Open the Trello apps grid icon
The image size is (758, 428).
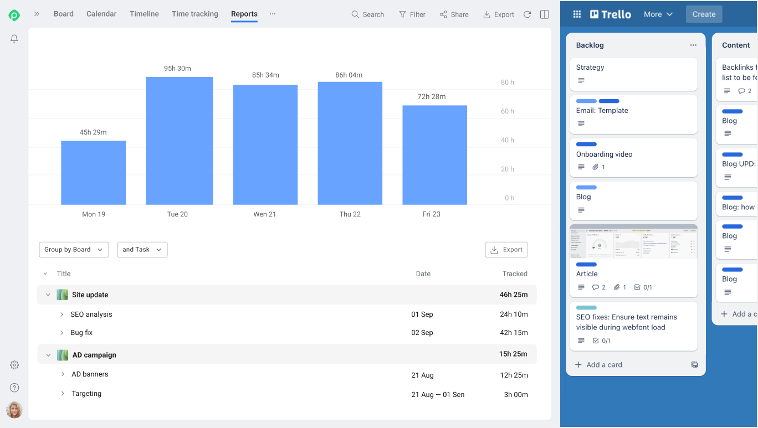[x=577, y=14]
